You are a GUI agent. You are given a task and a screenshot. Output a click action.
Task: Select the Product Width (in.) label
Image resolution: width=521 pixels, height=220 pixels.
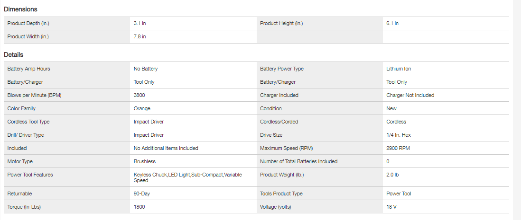point(29,36)
